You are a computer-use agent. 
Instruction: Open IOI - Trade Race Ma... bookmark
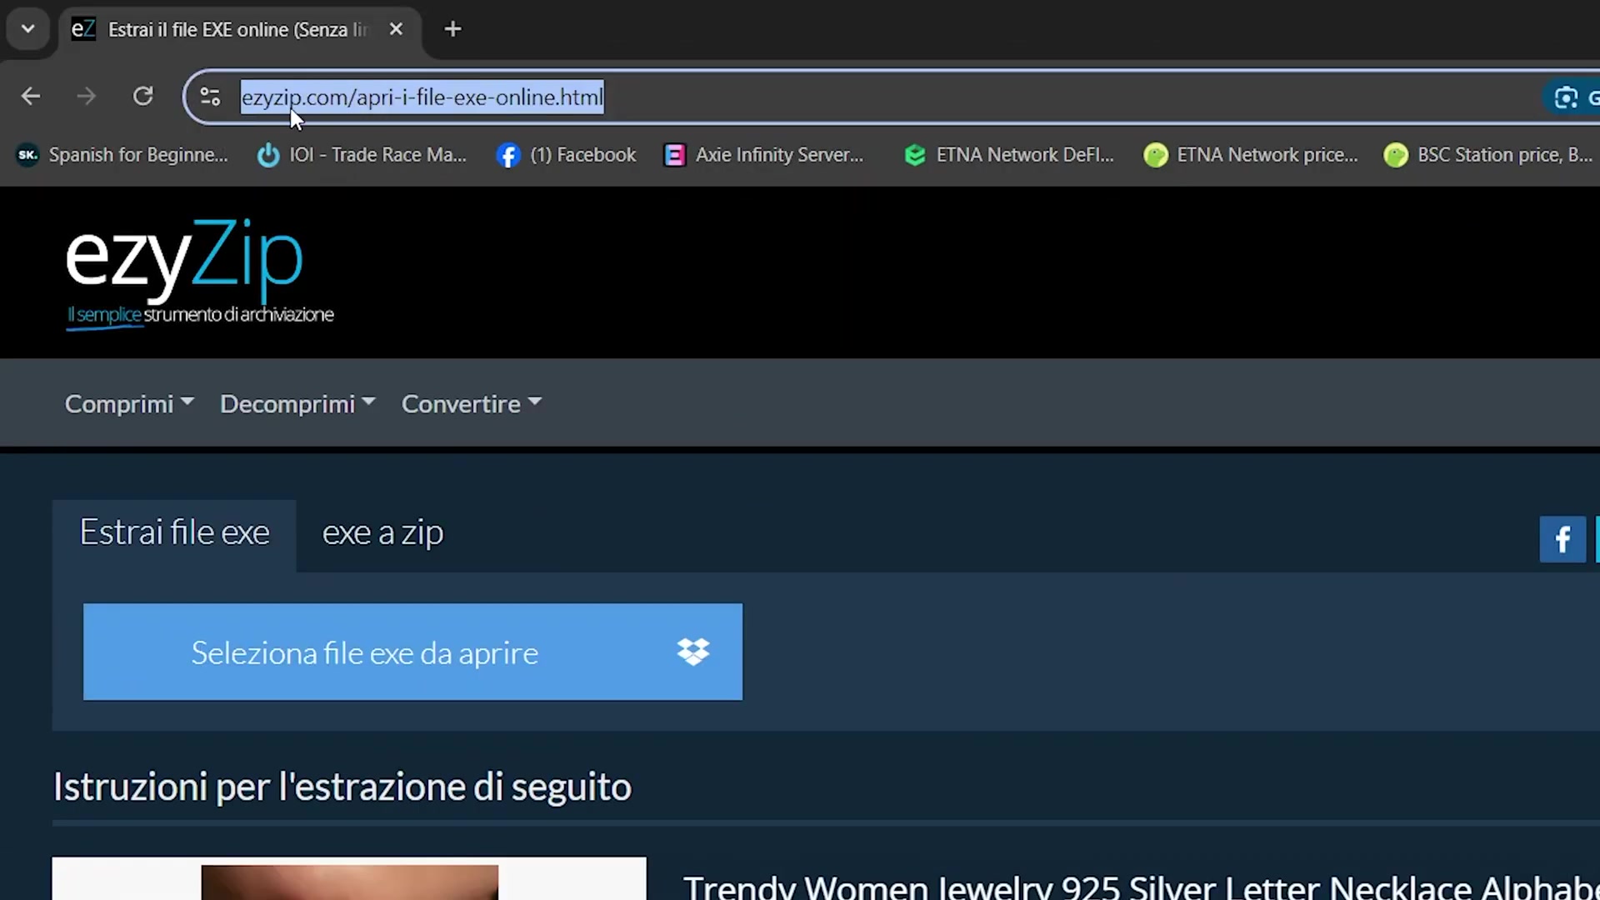coord(362,155)
